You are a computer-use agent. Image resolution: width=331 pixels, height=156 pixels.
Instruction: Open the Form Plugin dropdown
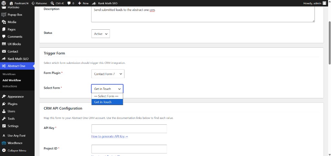click(108, 74)
